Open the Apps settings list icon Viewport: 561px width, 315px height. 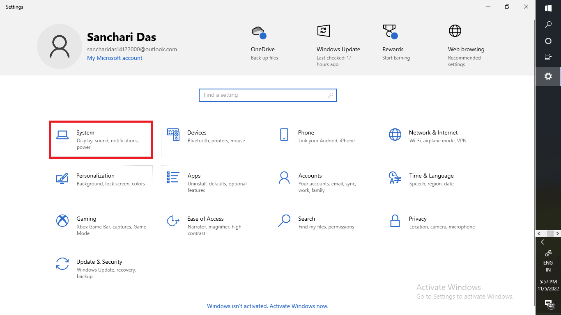(x=173, y=178)
